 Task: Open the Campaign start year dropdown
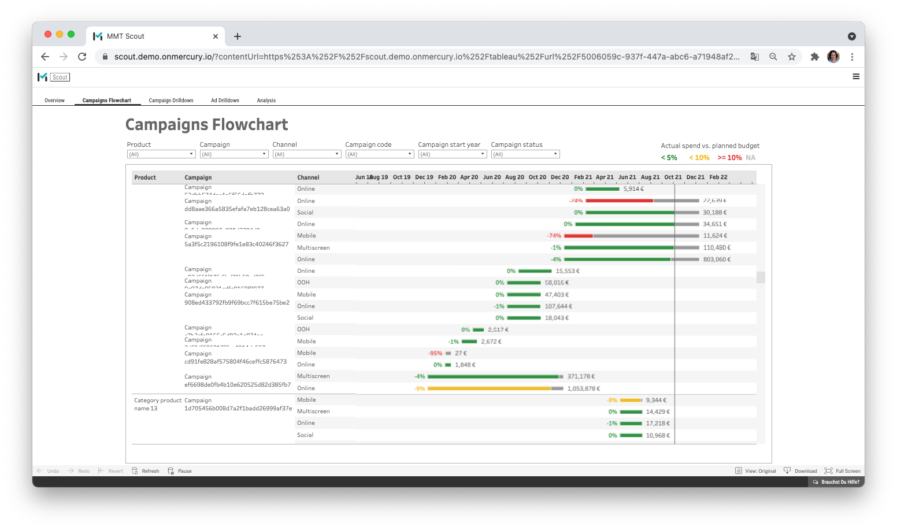click(x=452, y=154)
